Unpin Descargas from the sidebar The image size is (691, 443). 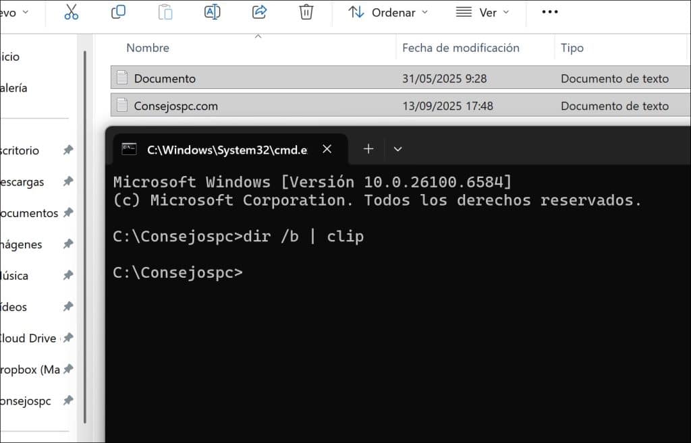pyautogui.click(x=67, y=182)
